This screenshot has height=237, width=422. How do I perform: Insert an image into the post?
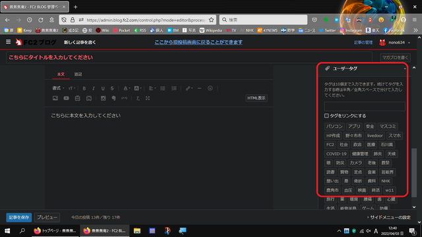[x=55, y=98]
